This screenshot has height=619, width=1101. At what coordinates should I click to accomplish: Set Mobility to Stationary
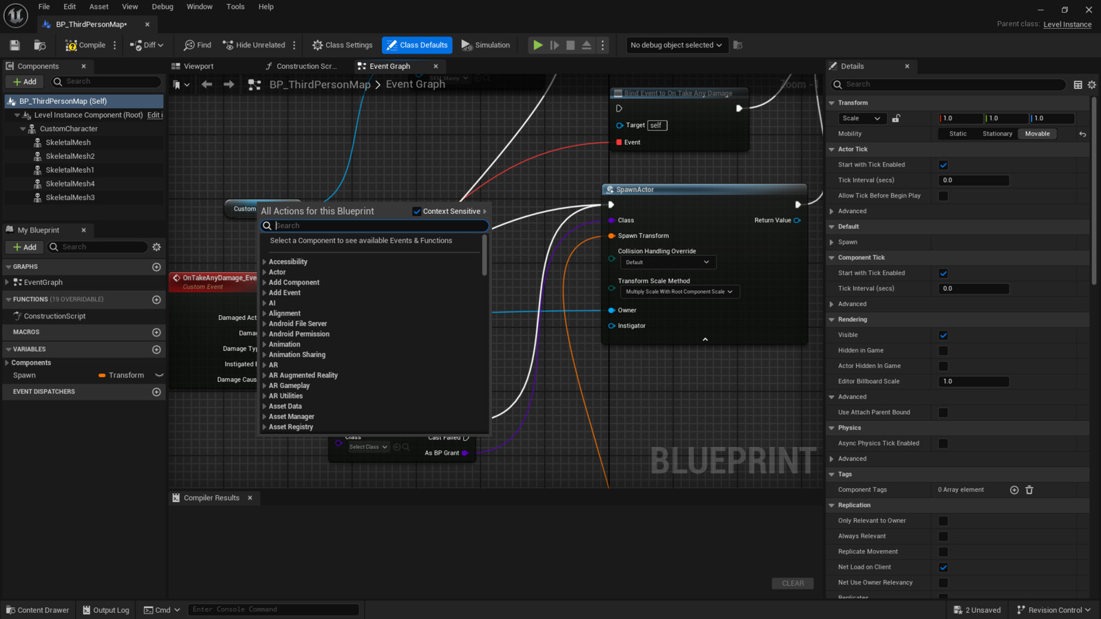coord(997,134)
